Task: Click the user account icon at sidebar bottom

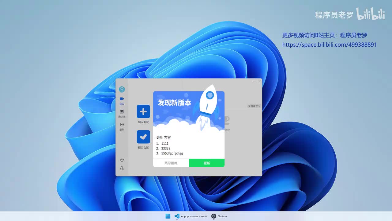Action: click(122, 168)
